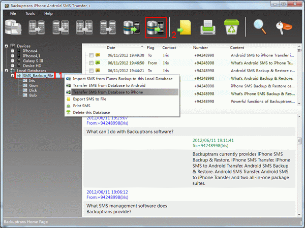Click the Android to iPhone transfer toolbar icon
Viewport: 305px width, 228px height.
pos(60,27)
